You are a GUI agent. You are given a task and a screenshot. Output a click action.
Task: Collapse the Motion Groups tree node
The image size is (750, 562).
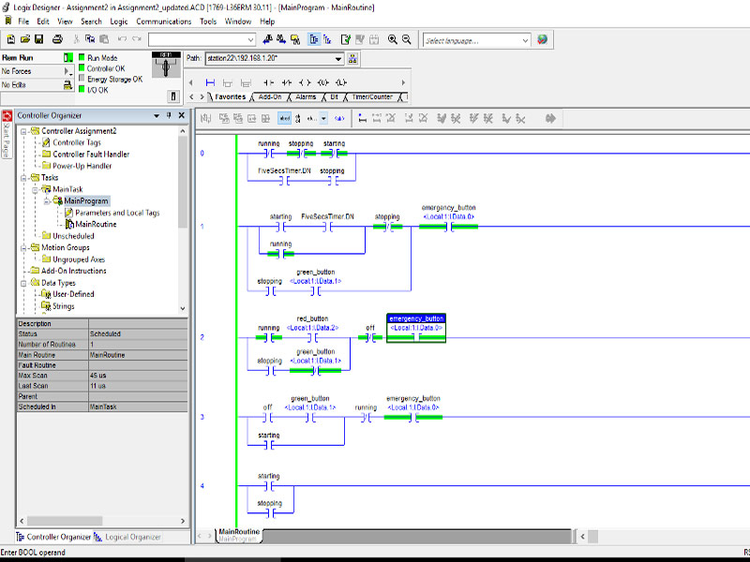point(23,247)
